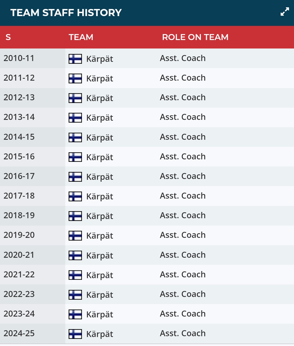
Task: Click the Finland flag in the 2016-17 row
Action: 75,177
